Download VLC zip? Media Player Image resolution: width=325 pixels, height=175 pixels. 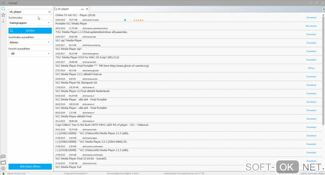pos(311,43)
